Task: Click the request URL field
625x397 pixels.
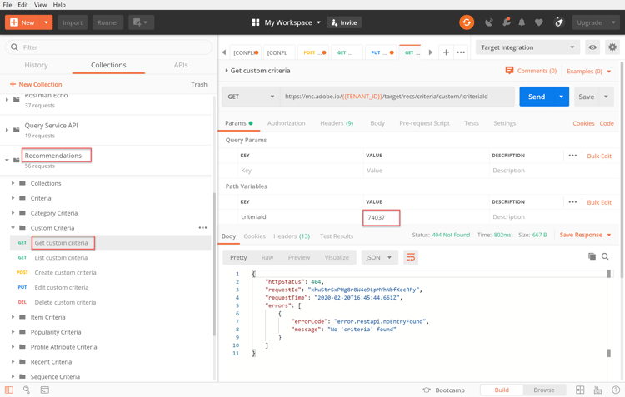Action: 397,97
